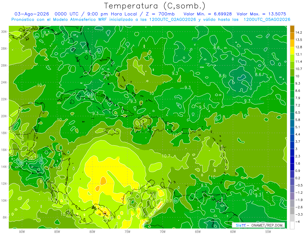304x235 pixels.
Task: Click the latitude axis label "16N"
Action: [x=4, y=150]
